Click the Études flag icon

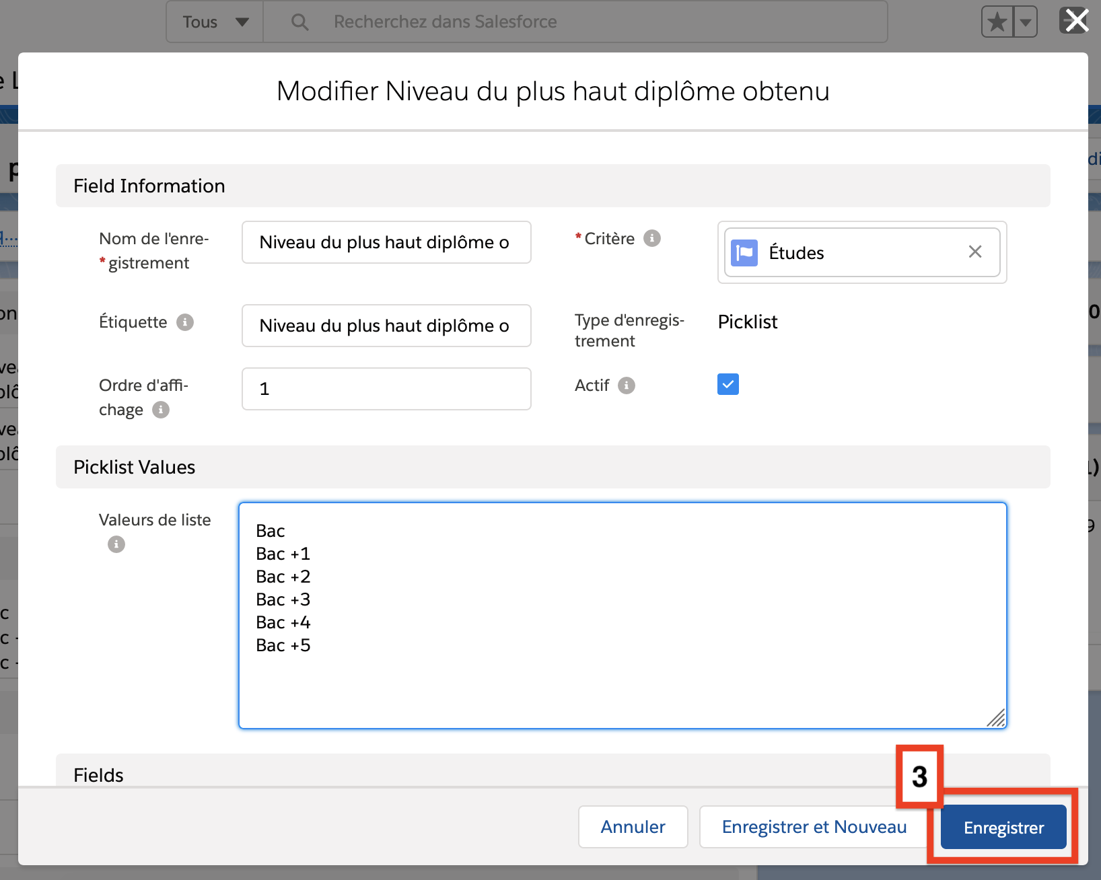[744, 253]
